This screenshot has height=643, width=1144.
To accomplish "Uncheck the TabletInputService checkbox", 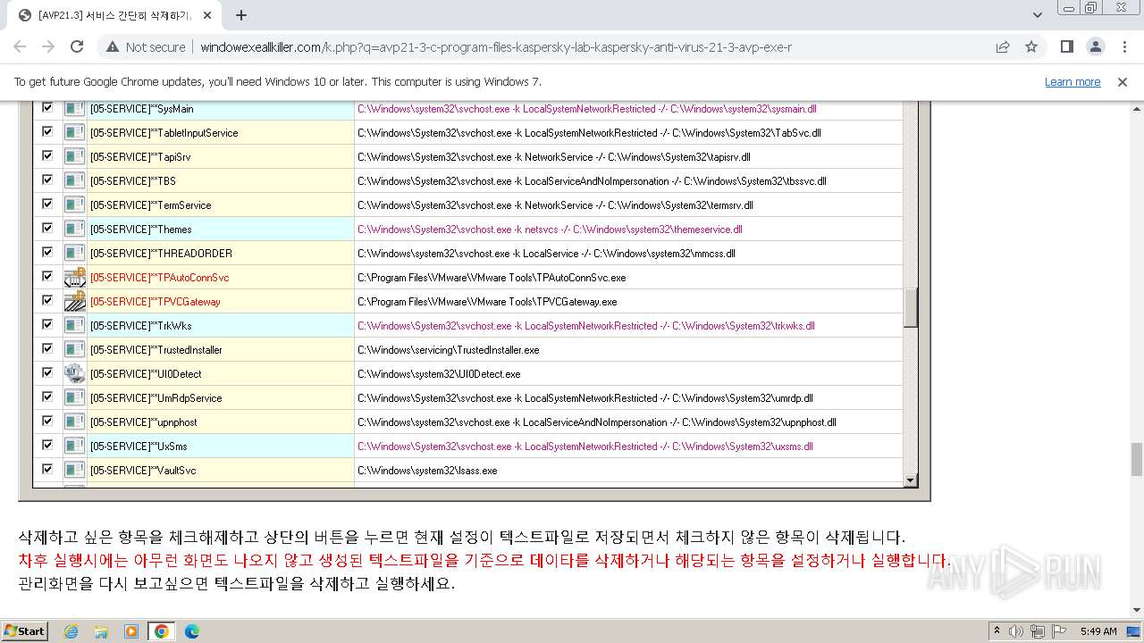I will (x=47, y=131).
